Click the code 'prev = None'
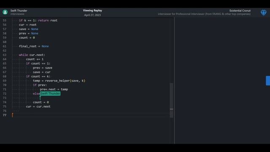 (29, 33)
